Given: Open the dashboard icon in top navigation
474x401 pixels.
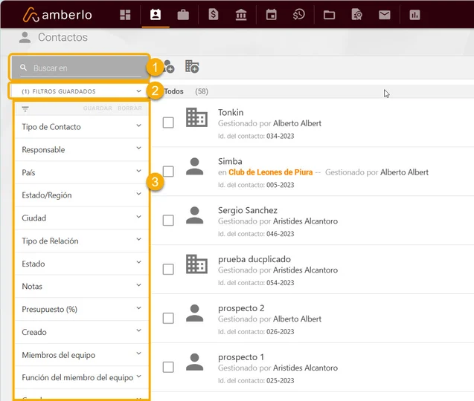Looking at the screenshot, I should coord(125,15).
